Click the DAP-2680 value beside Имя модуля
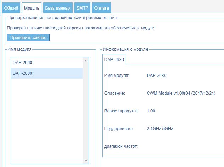224x167 pixels. tap(156, 76)
